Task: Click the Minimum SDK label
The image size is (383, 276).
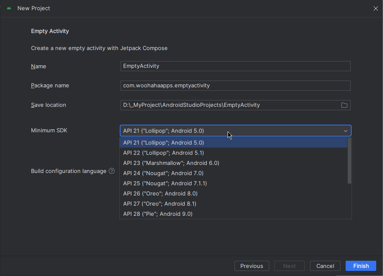Action: [49, 131]
